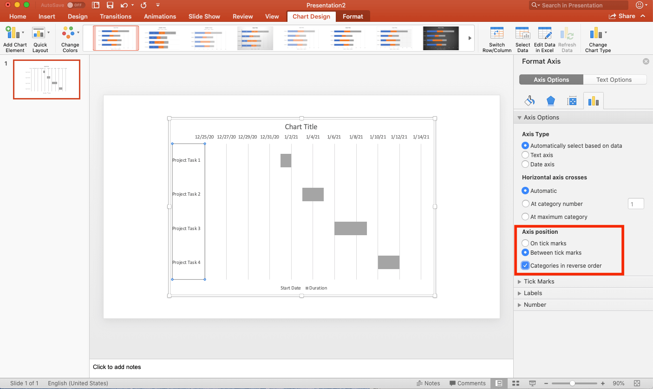
Task: Expand the Number section
Action: 534,304
